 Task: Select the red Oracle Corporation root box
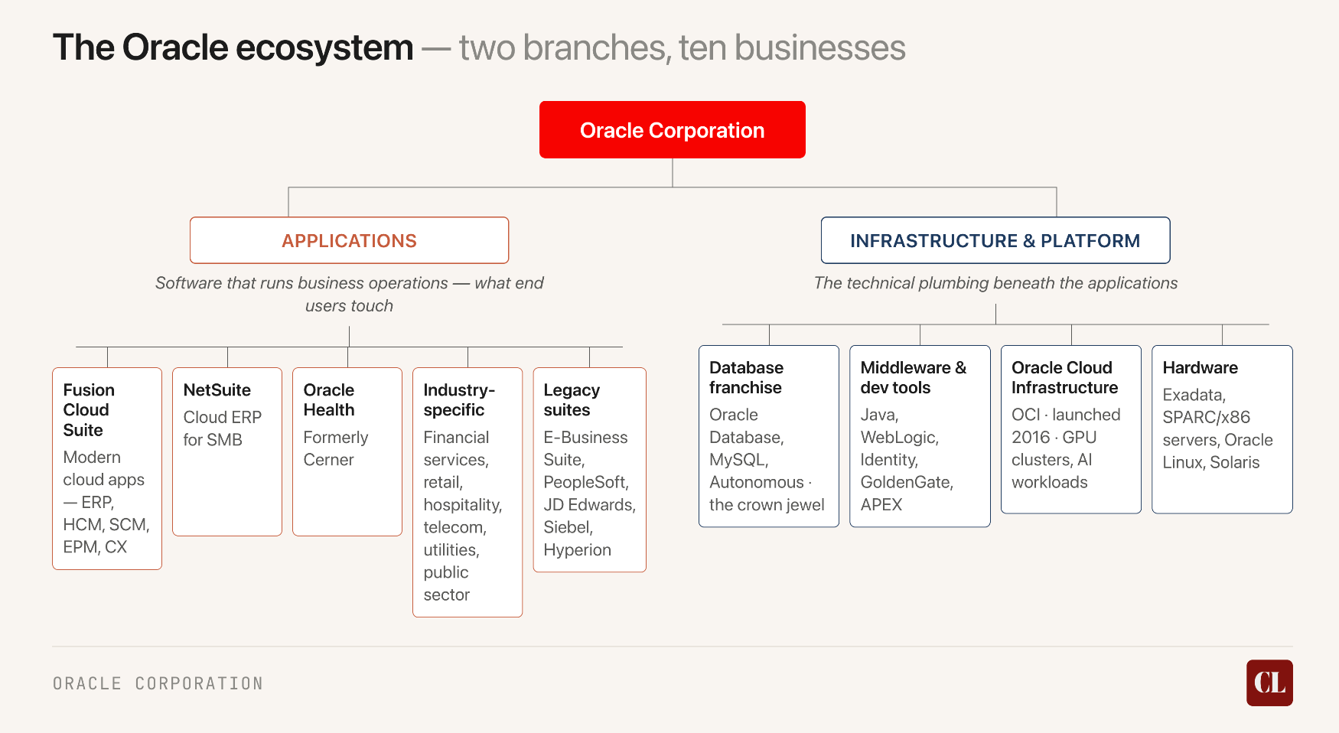(673, 130)
